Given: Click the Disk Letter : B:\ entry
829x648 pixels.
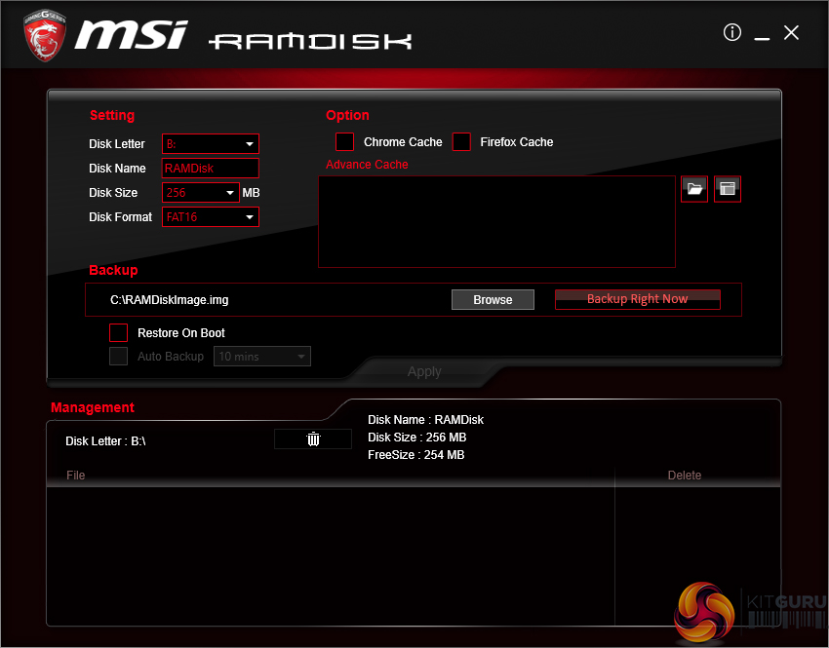Looking at the screenshot, I should point(105,441).
